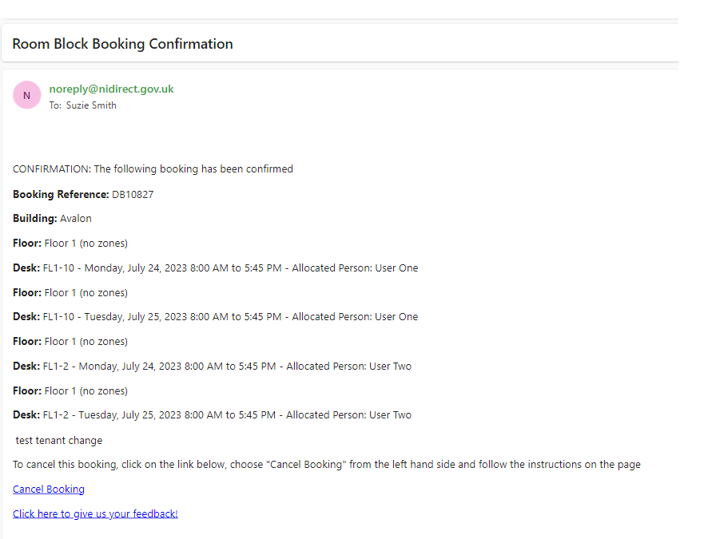Viewport: 712px width, 539px height.
Task: Select booking reference number DB10827
Action: (133, 194)
